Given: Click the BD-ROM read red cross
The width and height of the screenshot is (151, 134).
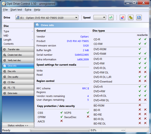Looking at the screenshot, I should (140, 105).
